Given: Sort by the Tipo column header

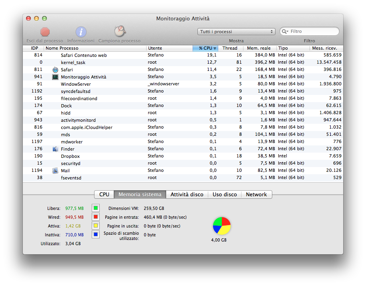Looking at the screenshot, I should coord(293,48).
